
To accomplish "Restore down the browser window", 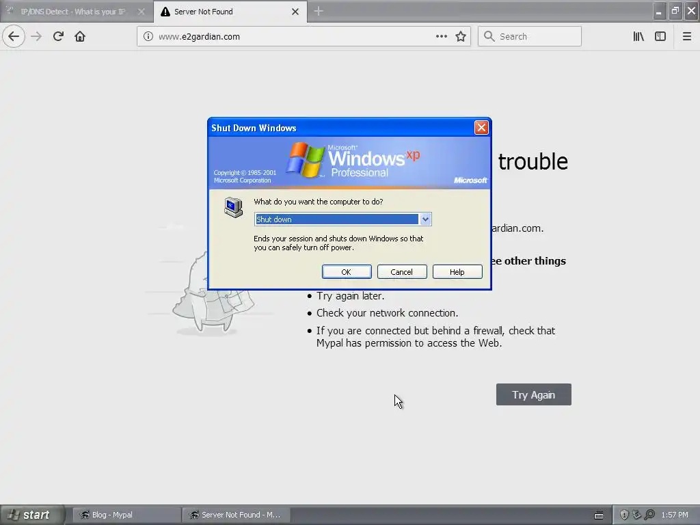I will (x=675, y=11).
